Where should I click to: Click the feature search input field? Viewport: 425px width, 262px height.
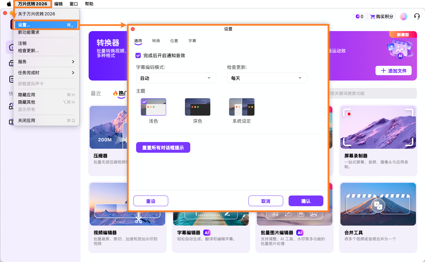[x=368, y=93]
